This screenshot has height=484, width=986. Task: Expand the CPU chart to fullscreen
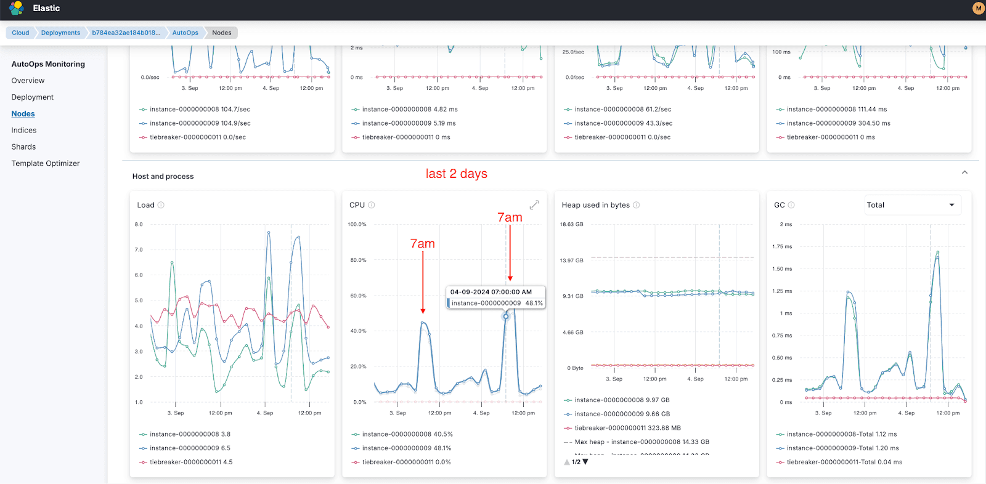tap(534, 205)
